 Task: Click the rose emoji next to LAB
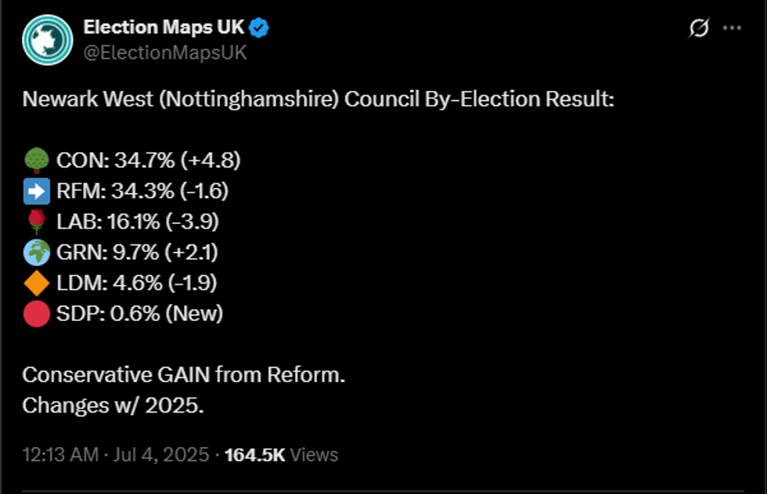click(37, 222)
